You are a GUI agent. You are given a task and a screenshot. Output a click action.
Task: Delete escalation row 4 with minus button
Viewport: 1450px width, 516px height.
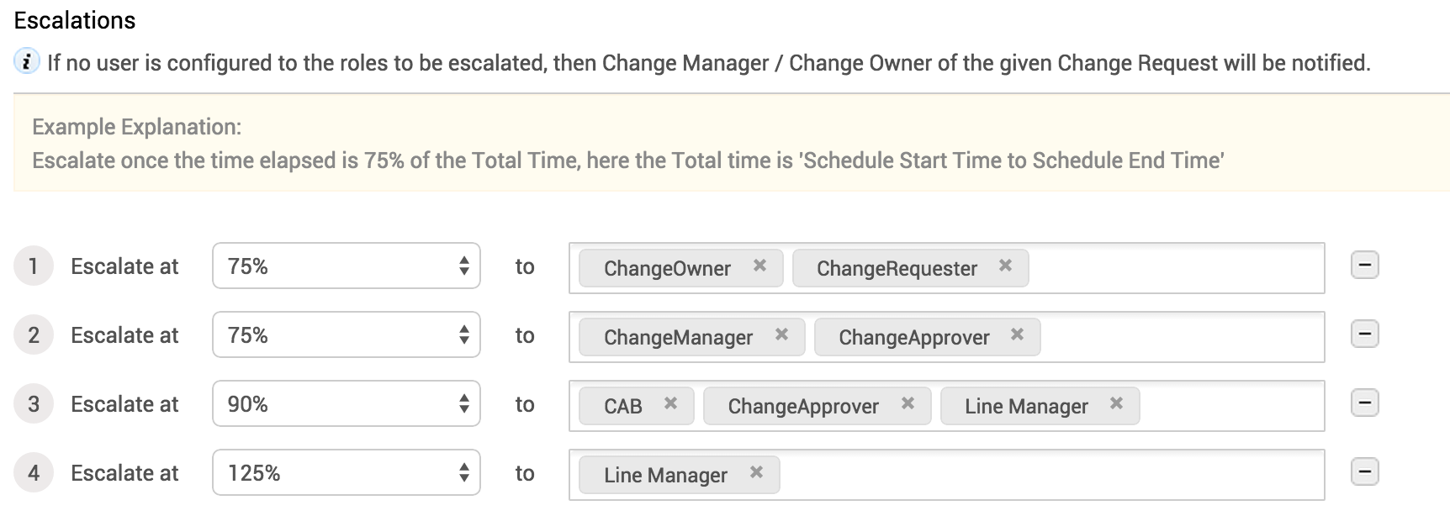[x=1363, y=472]
